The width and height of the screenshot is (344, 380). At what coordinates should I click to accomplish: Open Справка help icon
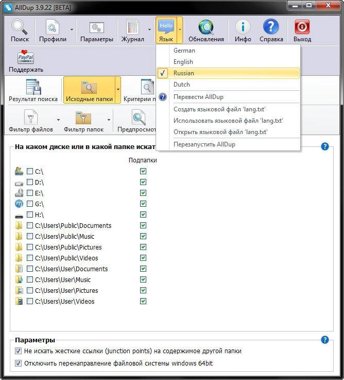(271, 26)
